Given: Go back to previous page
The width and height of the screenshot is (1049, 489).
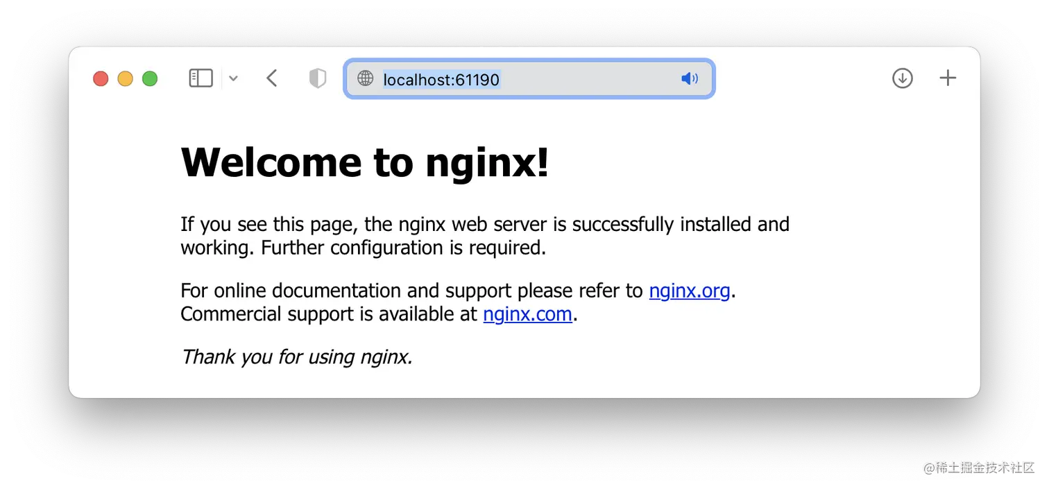Looking at the screenshot, I should pos(271,78).
